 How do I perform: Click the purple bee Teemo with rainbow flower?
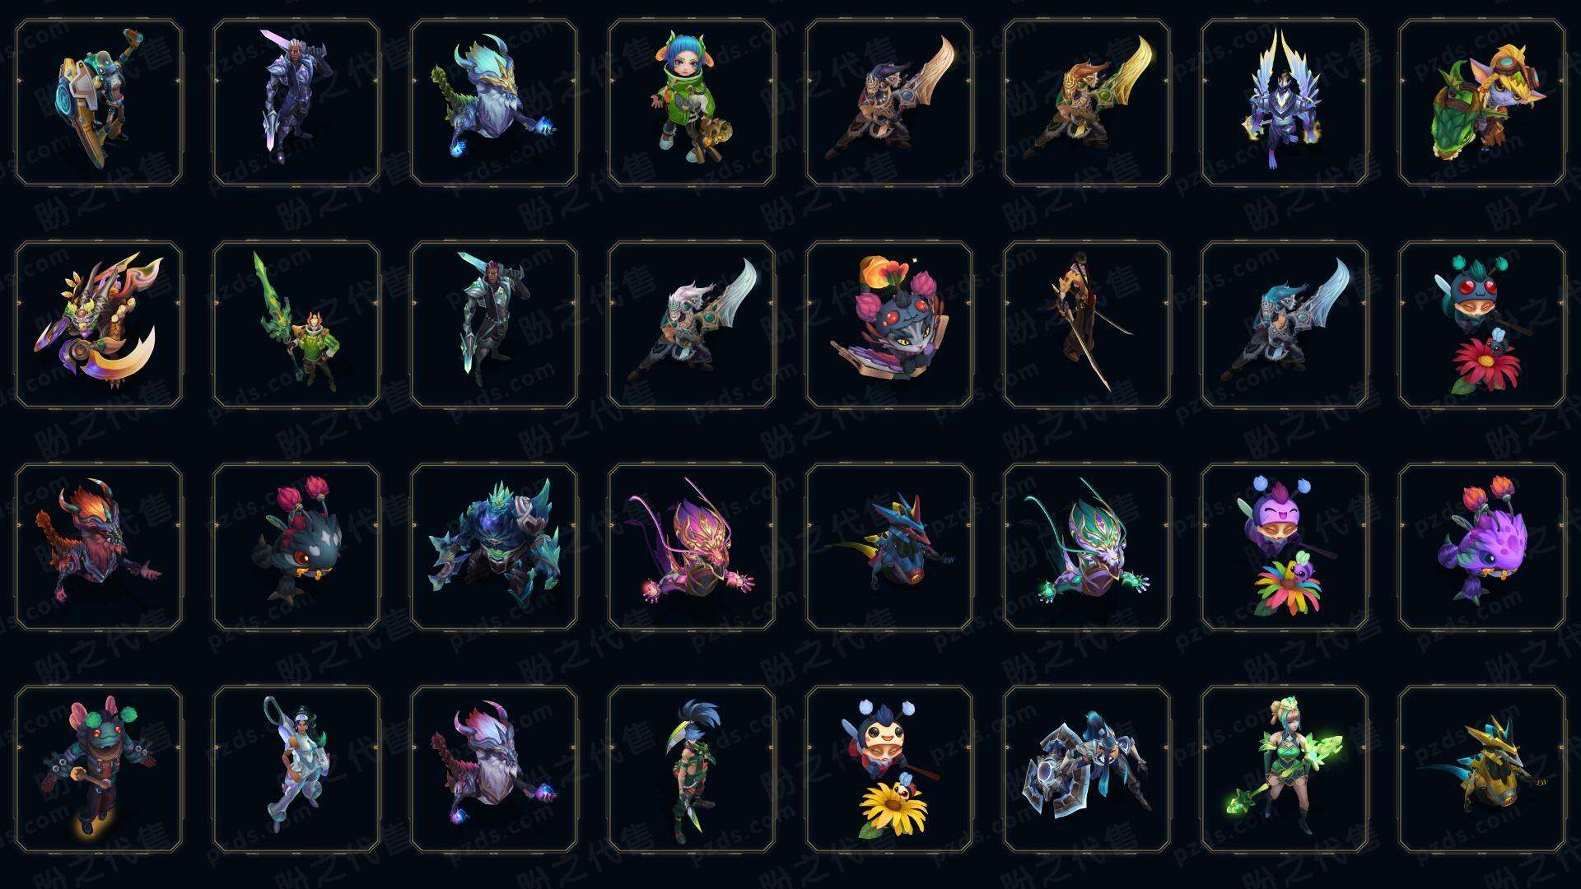tap(1285, 547)
